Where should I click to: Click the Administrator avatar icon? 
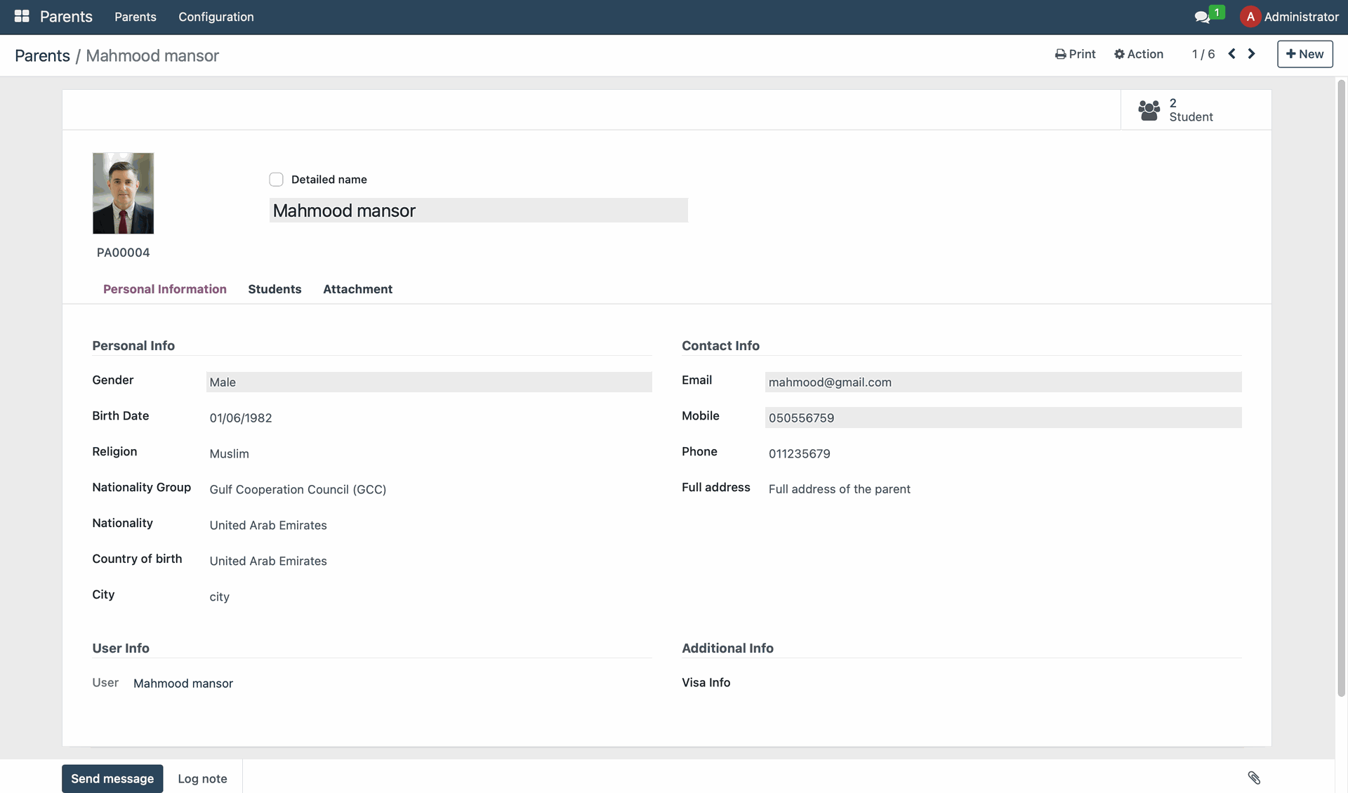click(x=1250, y=17)
